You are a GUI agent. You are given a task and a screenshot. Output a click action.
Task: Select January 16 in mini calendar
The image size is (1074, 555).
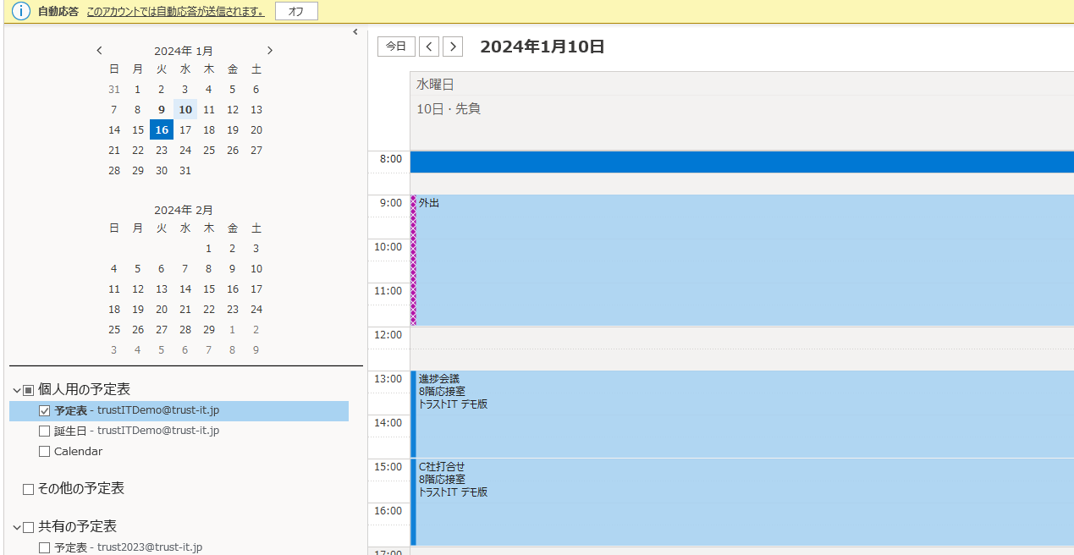click(162, 130)
